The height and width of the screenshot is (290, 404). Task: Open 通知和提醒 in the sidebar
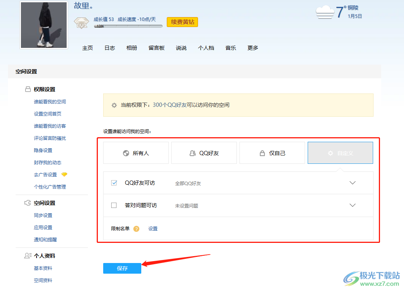(45, 239)
